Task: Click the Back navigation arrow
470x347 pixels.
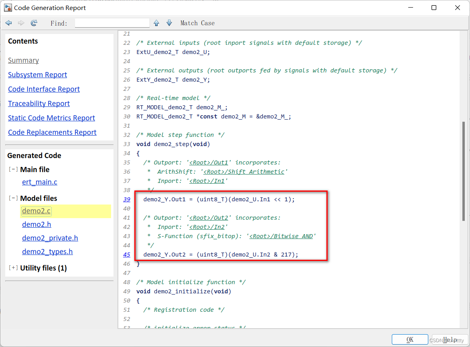Action: tap(9, 23)
